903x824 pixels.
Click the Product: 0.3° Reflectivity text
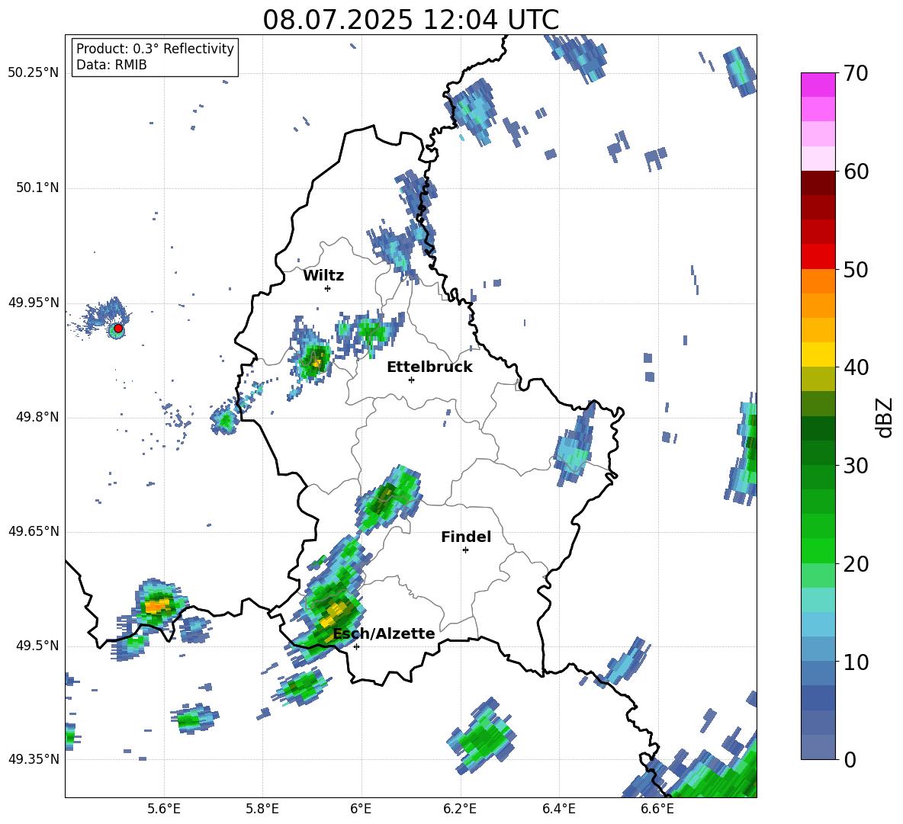click(x=155, y=49)
